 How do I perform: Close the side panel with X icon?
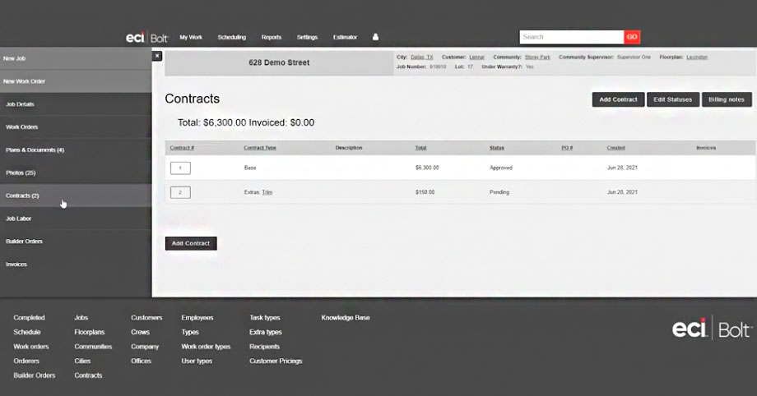(157, 56)
